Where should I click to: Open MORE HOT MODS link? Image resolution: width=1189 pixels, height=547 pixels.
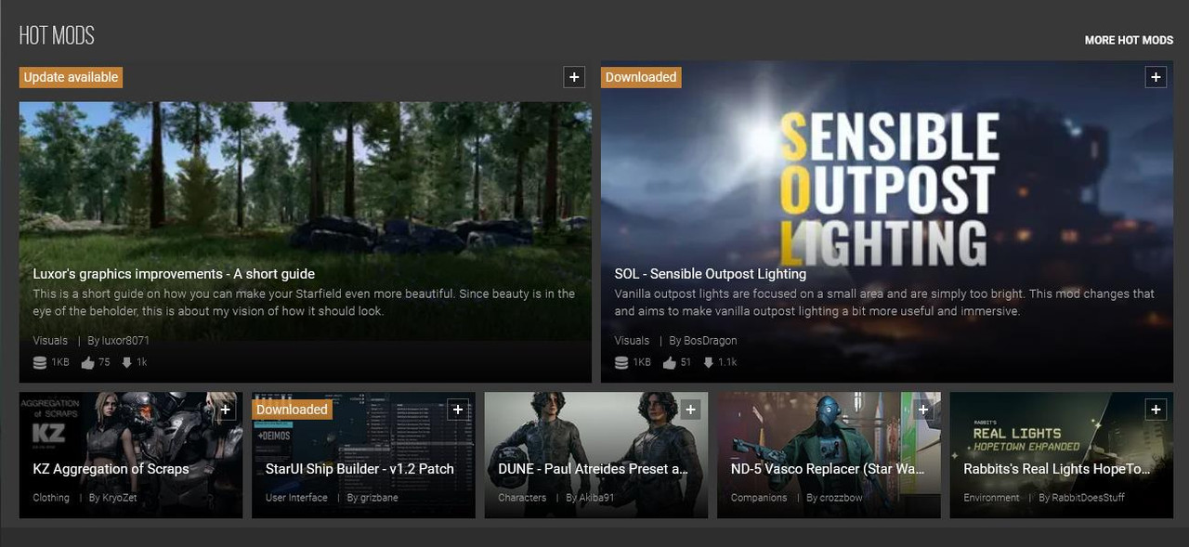click(1129, 40)
